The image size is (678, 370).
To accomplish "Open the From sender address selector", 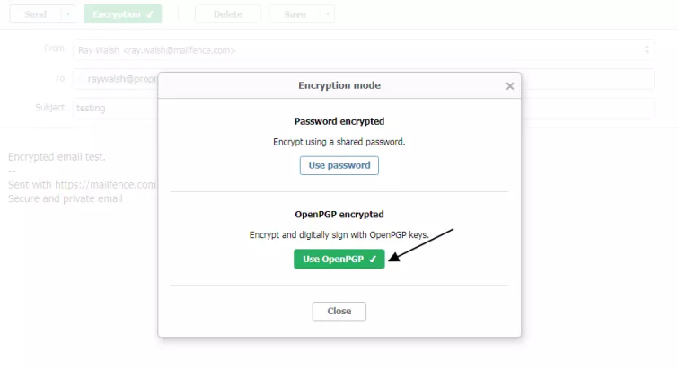I will click(x=363, y=50).
